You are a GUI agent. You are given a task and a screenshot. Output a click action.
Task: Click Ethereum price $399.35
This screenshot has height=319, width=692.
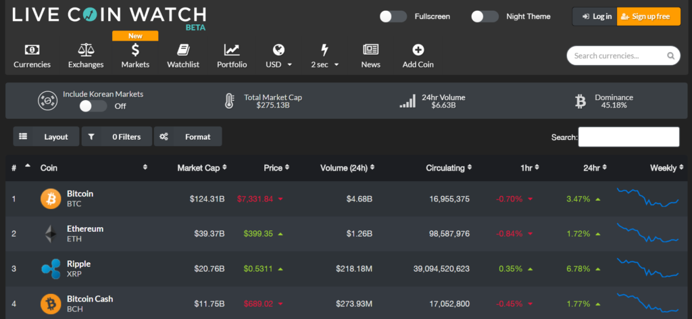[x=258, y=234]
